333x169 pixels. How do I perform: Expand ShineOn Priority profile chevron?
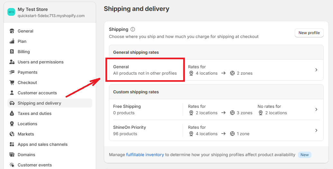pyautogui.click(x=316, y=130)
